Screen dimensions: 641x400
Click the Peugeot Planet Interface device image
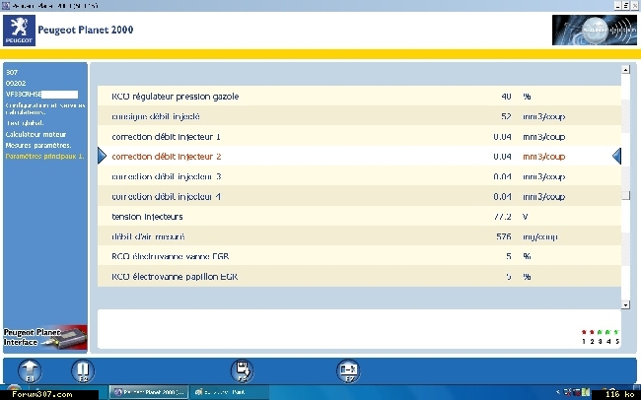tap(45, 338)
